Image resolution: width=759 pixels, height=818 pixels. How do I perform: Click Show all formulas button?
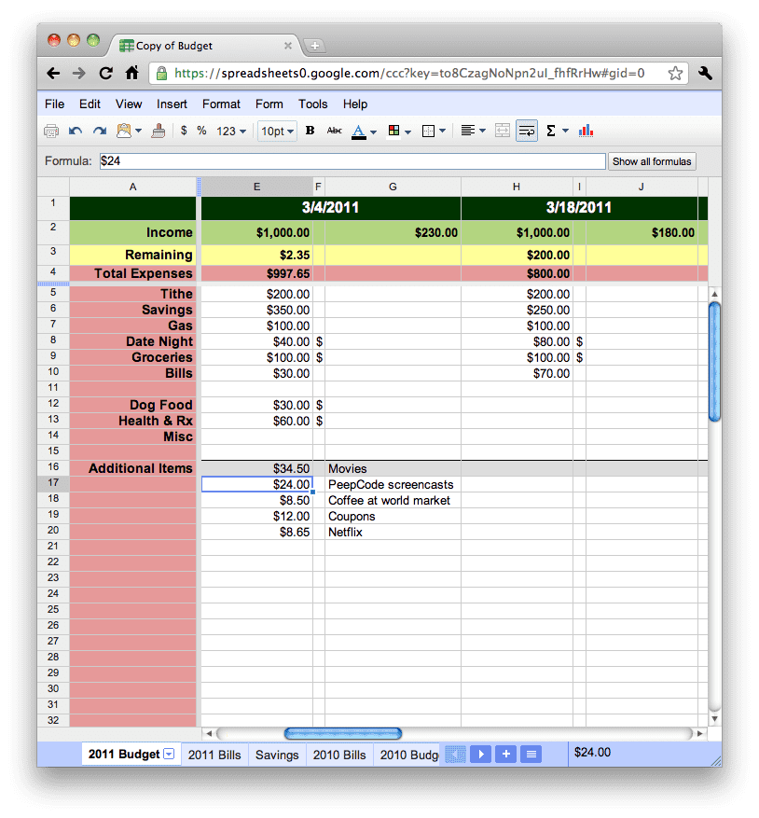[652, 161]
